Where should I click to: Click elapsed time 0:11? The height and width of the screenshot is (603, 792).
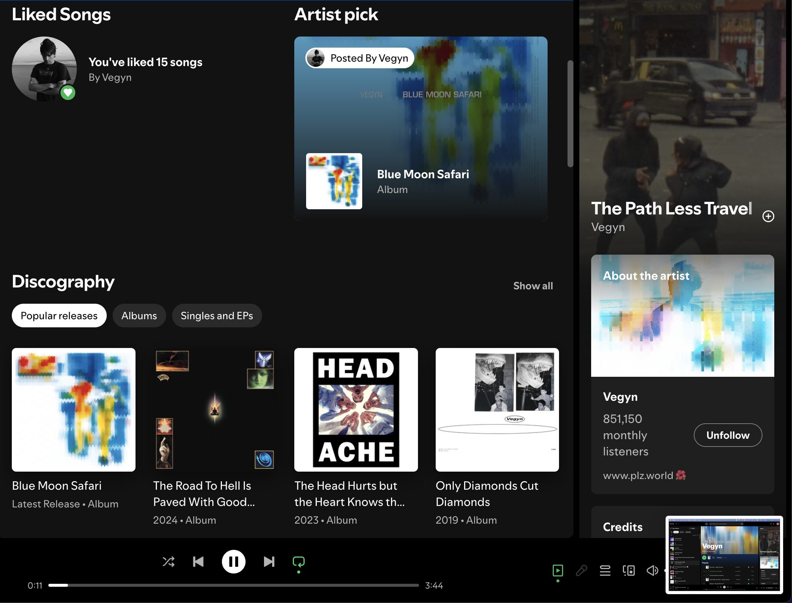(x=35, y=585)
